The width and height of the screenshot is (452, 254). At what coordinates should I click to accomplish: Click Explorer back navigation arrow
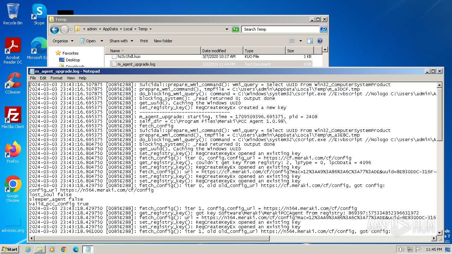[x=54, y=29]
